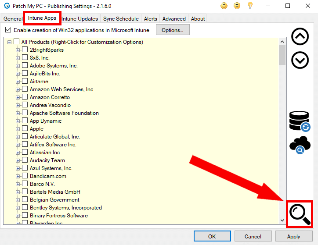This screenshot has height=245, width=318.
Task: Check the Adobe Systems, Inc. checkbox
Action: click(25, 66)
